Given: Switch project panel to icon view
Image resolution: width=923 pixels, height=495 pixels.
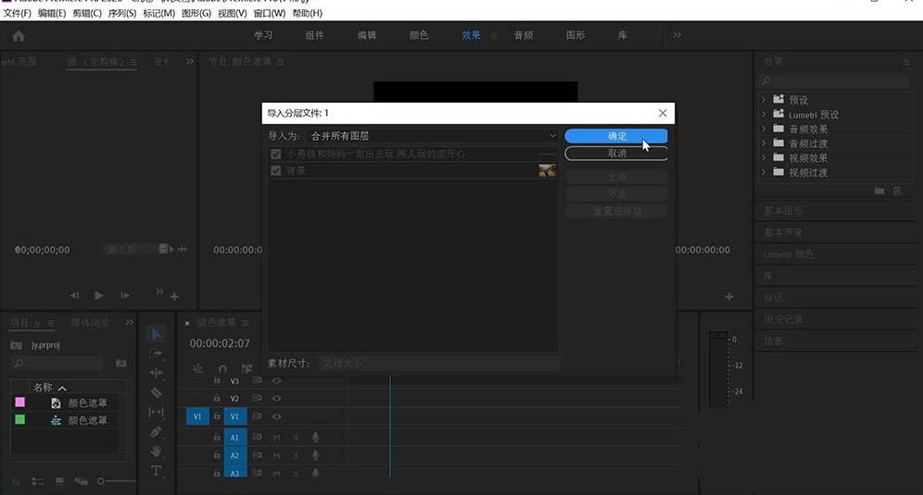Looking at the screenshot, I should pyautogui.click(x=59, y=481).
